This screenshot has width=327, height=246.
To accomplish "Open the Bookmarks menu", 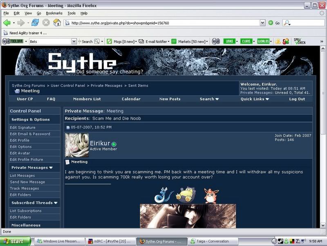I will click(54, 13).
